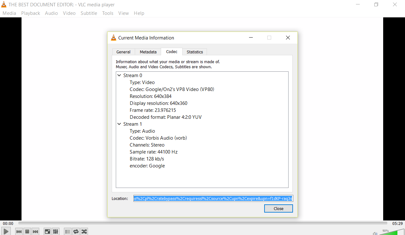This screenshot has width=405, height=235.
Task: Enable random shuffle playback
Action: tap(84, 231)
